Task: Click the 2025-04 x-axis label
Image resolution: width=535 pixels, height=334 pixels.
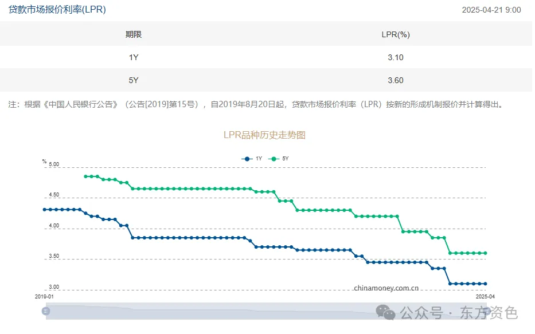Action: click(x=485, y=297)
